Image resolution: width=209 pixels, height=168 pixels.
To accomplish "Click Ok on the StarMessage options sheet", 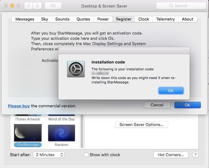I will click(187, 105).
